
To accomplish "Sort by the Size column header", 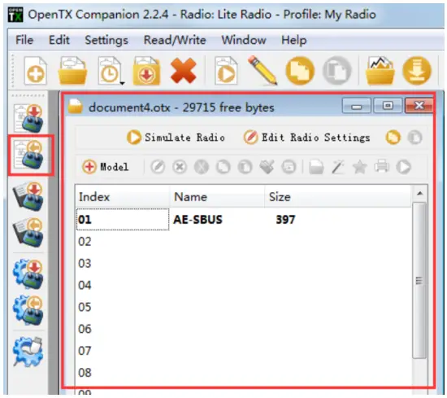I will [x=337, y=197].
